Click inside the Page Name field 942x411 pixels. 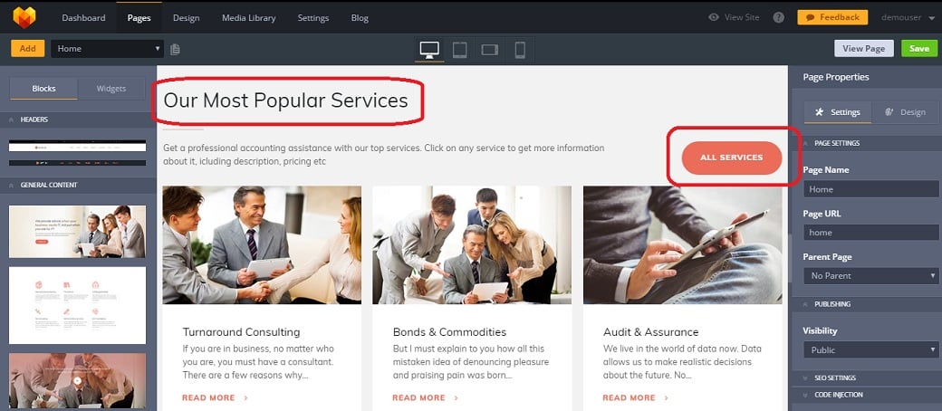pyautogui.click(x=870, y=189)
